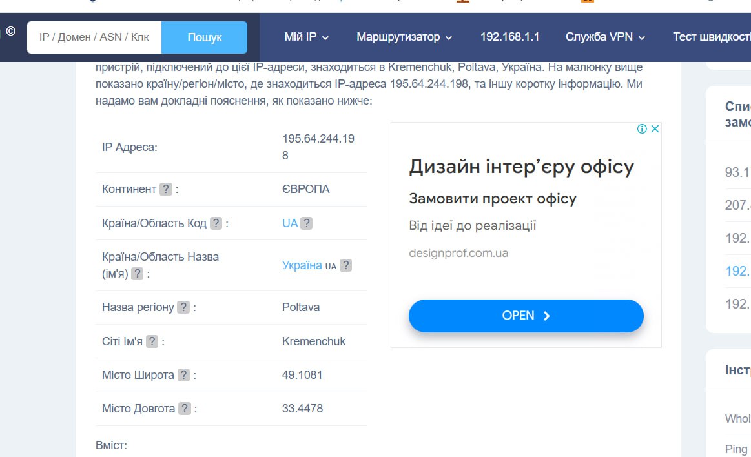The height and width of the screenshot is (457, 751).
Task: Click help icon next to Місто Широта
Action: pyautogui.click(x=183, y=374)
